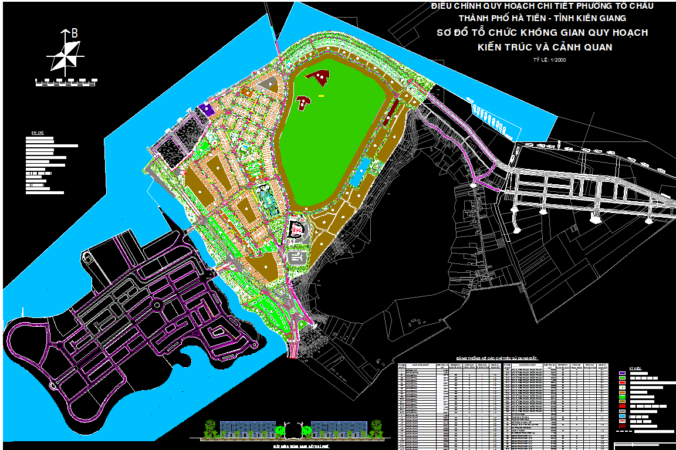Click the 'TỶ LỆ: 1/2000' scale text
Screen dimensions: 676x450
coord(549,60)
